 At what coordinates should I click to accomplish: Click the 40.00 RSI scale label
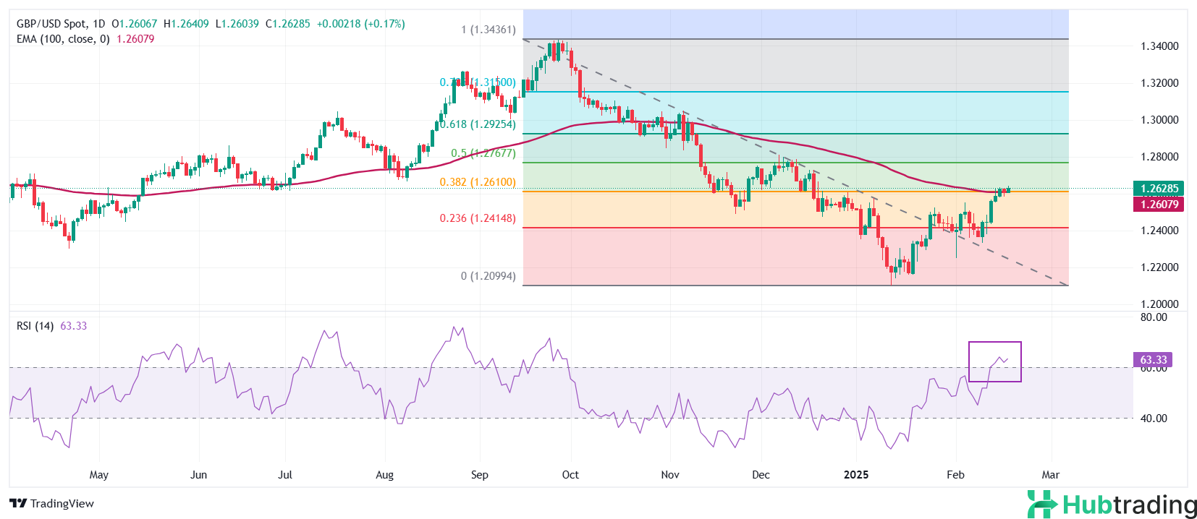click(x=1154, y=419)
